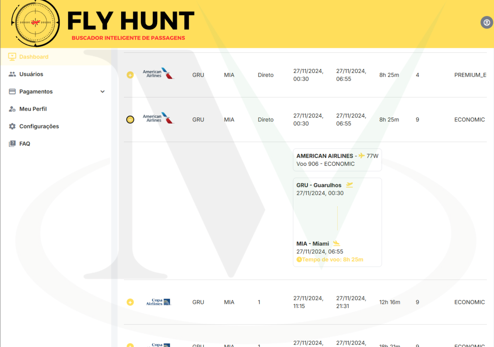Open Configurações from the sidebar

coord(39,126)
